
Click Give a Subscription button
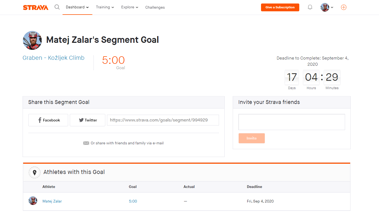[x=280, y=7]
